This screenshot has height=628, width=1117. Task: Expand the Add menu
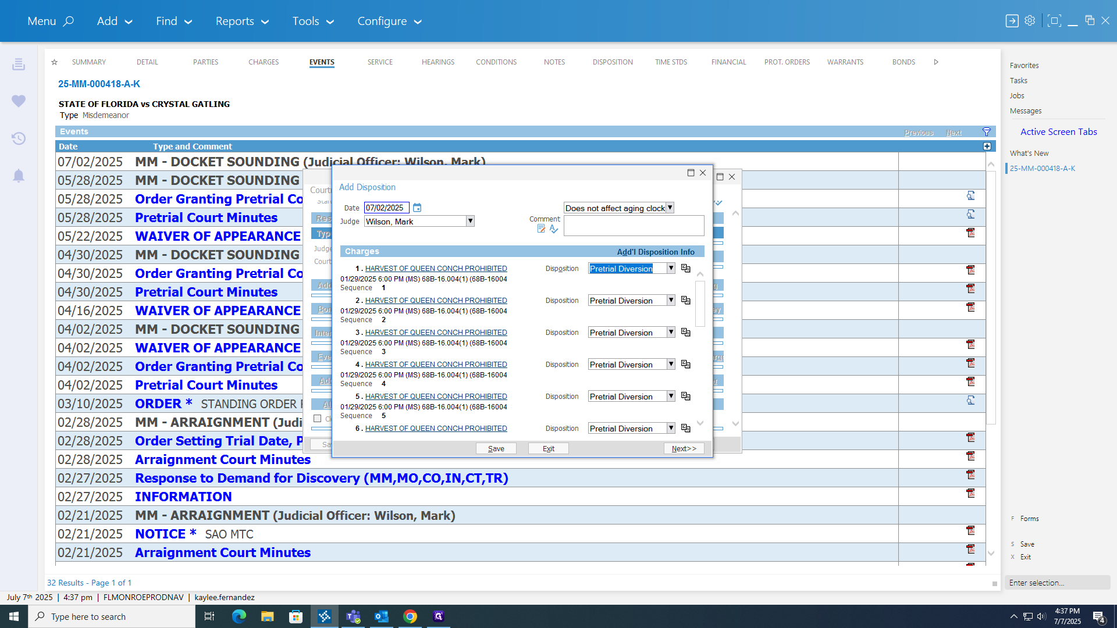(115, 21)
